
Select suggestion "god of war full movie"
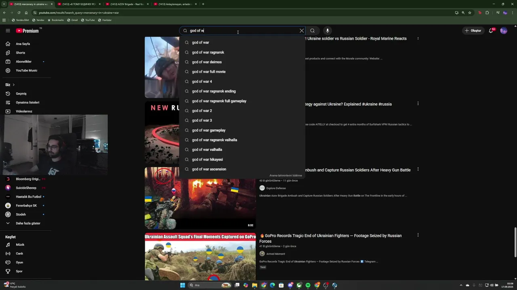click(x=242, y=72)
